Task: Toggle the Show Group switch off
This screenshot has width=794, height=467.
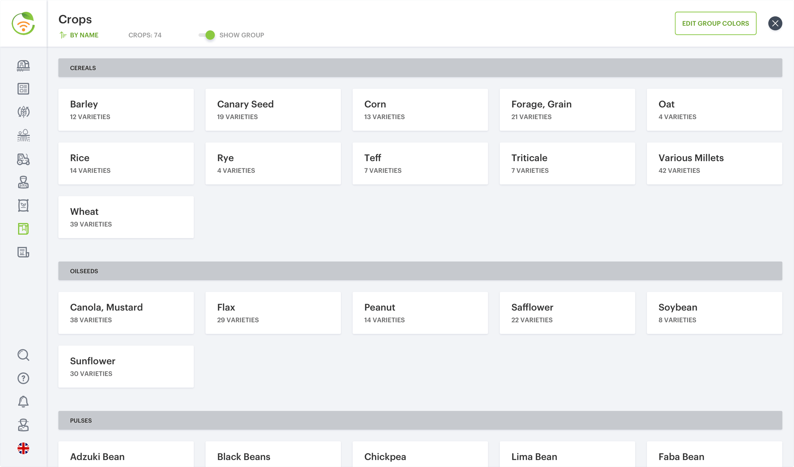Action: click(x=207, y=35)
